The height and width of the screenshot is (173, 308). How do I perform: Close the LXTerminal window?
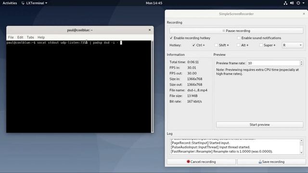coord(150,30)
